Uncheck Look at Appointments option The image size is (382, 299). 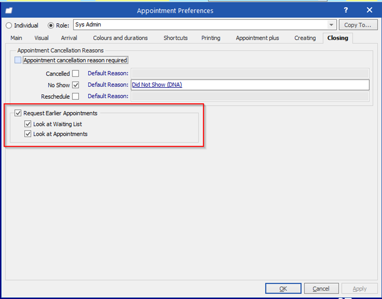[x=28, y=134]
